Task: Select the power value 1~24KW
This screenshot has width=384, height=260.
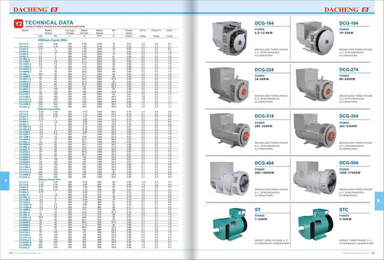Action: 261,219
